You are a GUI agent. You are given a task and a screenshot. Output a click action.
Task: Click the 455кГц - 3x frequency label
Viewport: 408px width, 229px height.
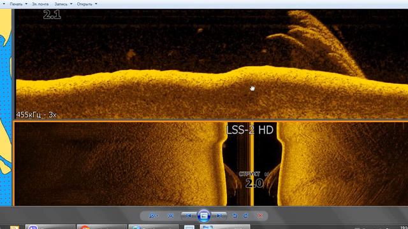(x=36, y=114)
